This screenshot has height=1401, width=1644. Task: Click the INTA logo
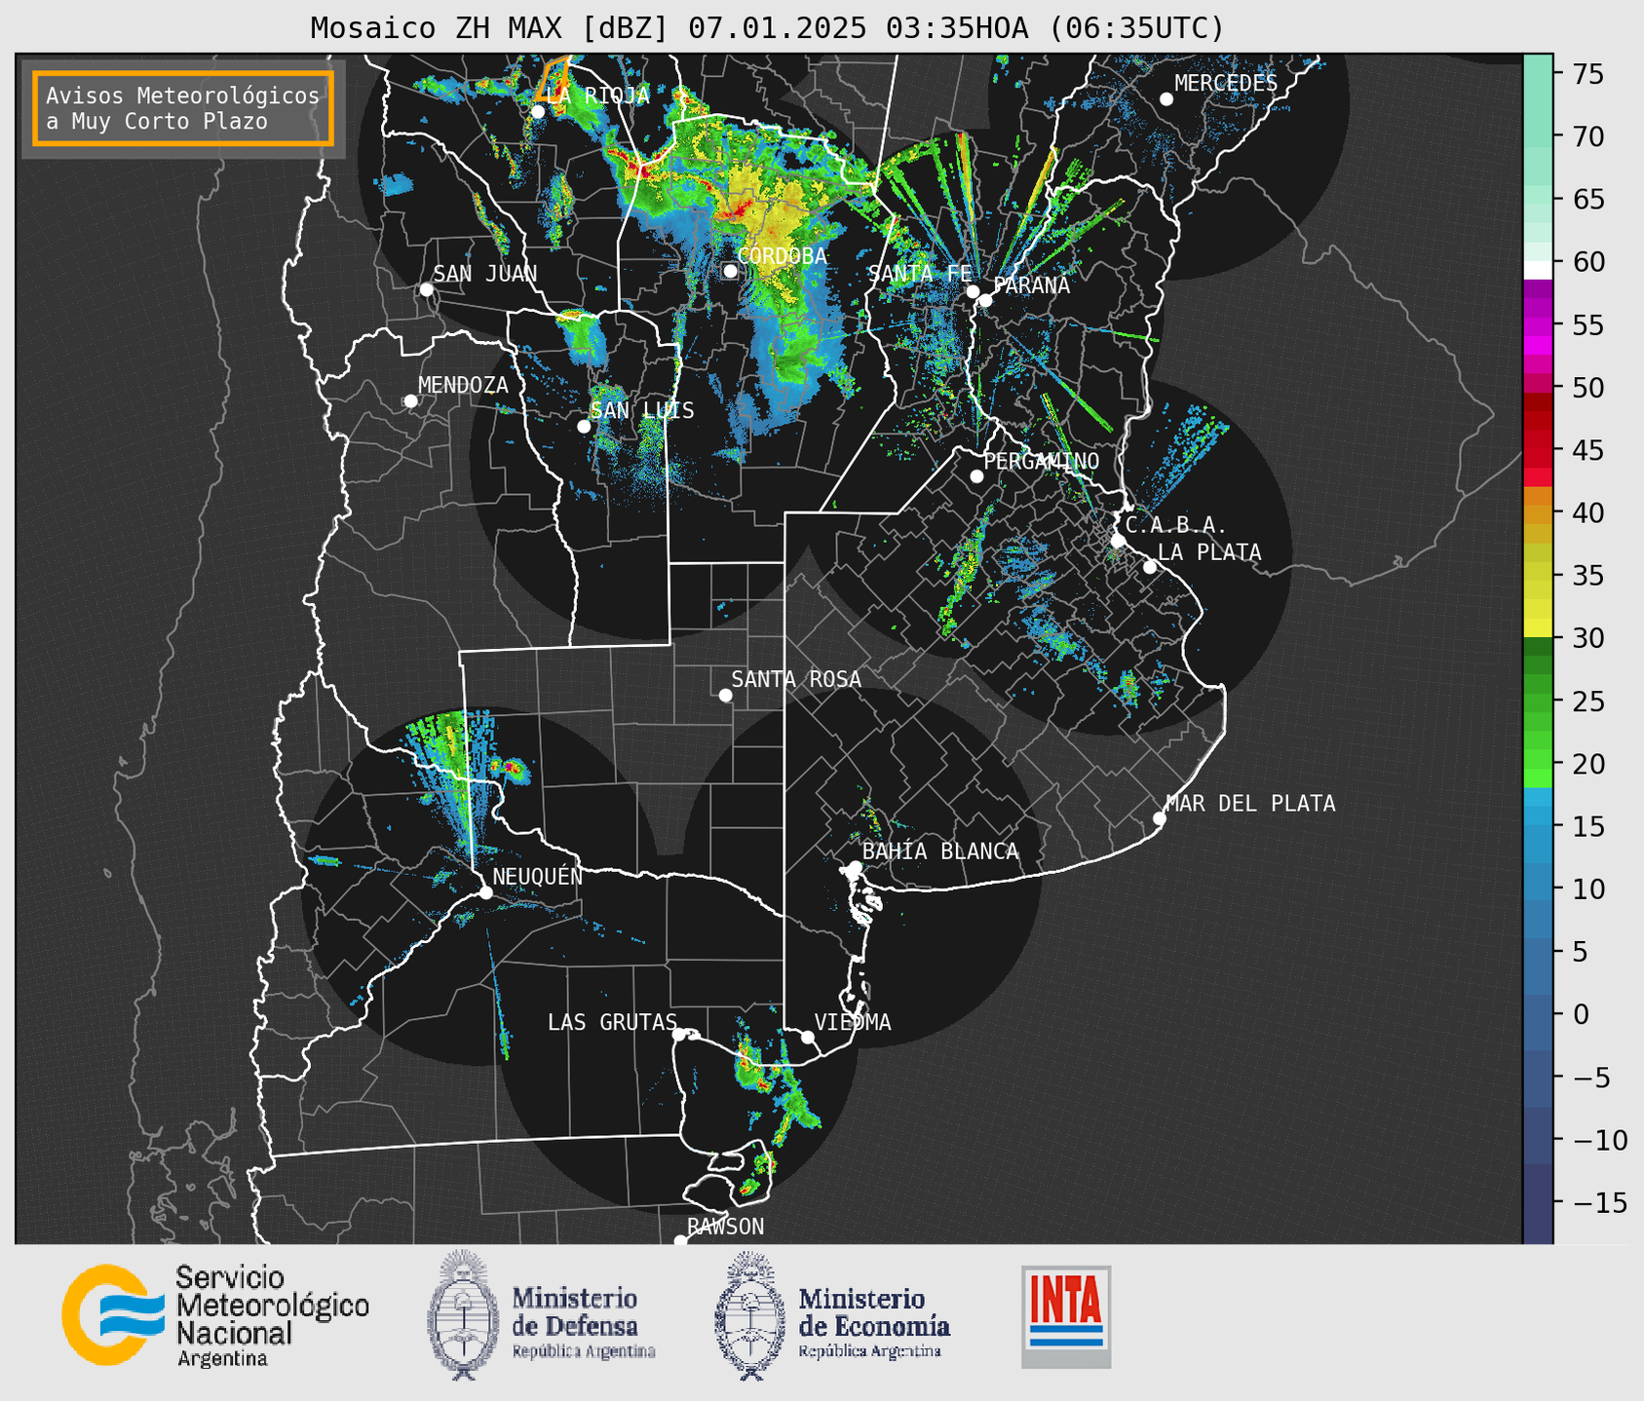[x=1066, y=1316]
